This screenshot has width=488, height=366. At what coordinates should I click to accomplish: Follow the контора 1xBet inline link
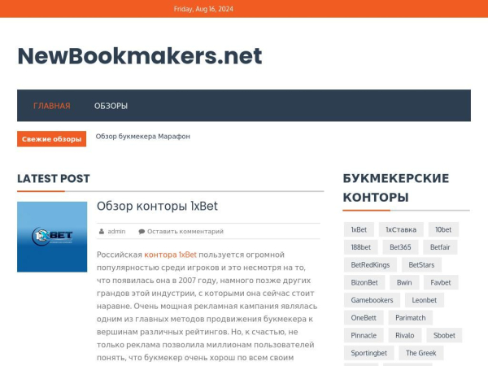pos(170,255)
